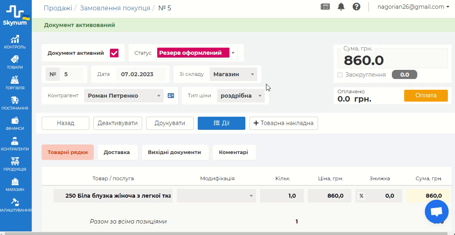Open the Вихідні документи tab
Screen dimensions: 455x235
tap(174, 152)
